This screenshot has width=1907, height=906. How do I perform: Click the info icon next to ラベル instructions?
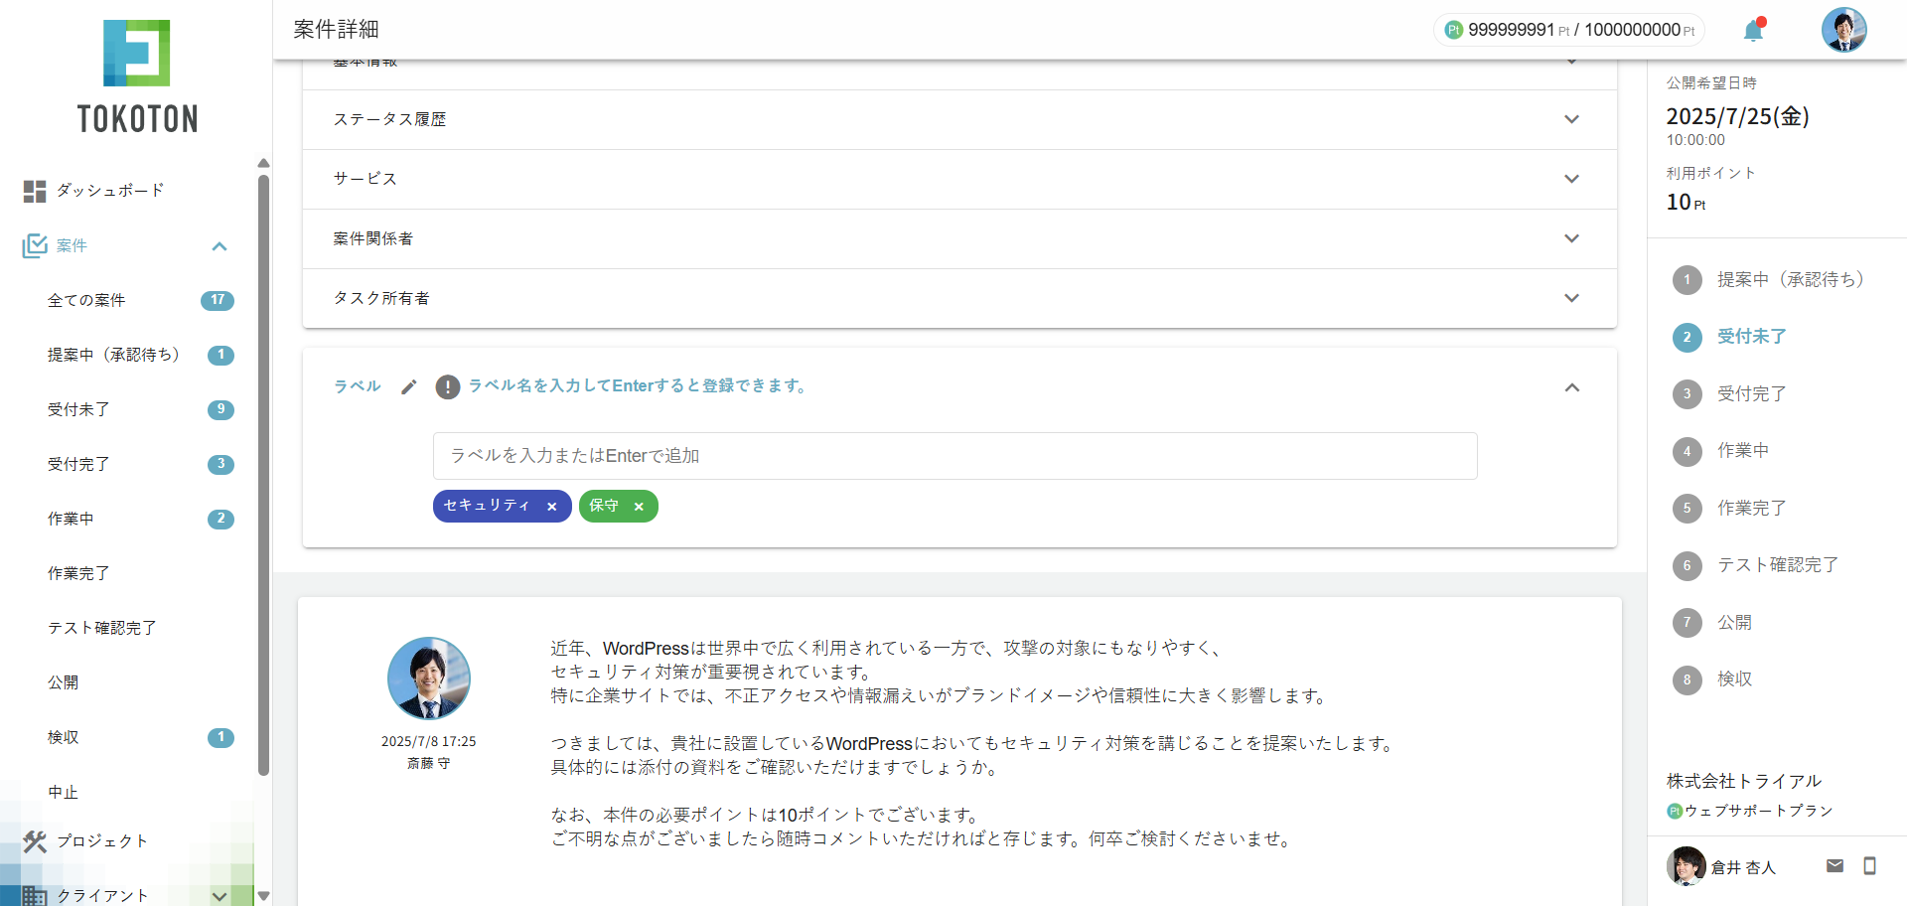(448, 386)
